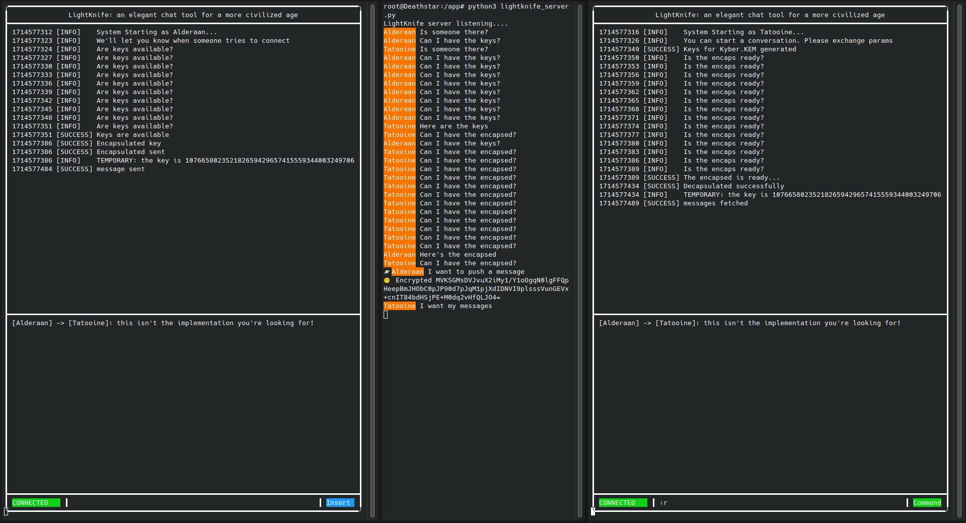Select the 'We'll let you know when someone tries to connect' line

tap(151, 41)
